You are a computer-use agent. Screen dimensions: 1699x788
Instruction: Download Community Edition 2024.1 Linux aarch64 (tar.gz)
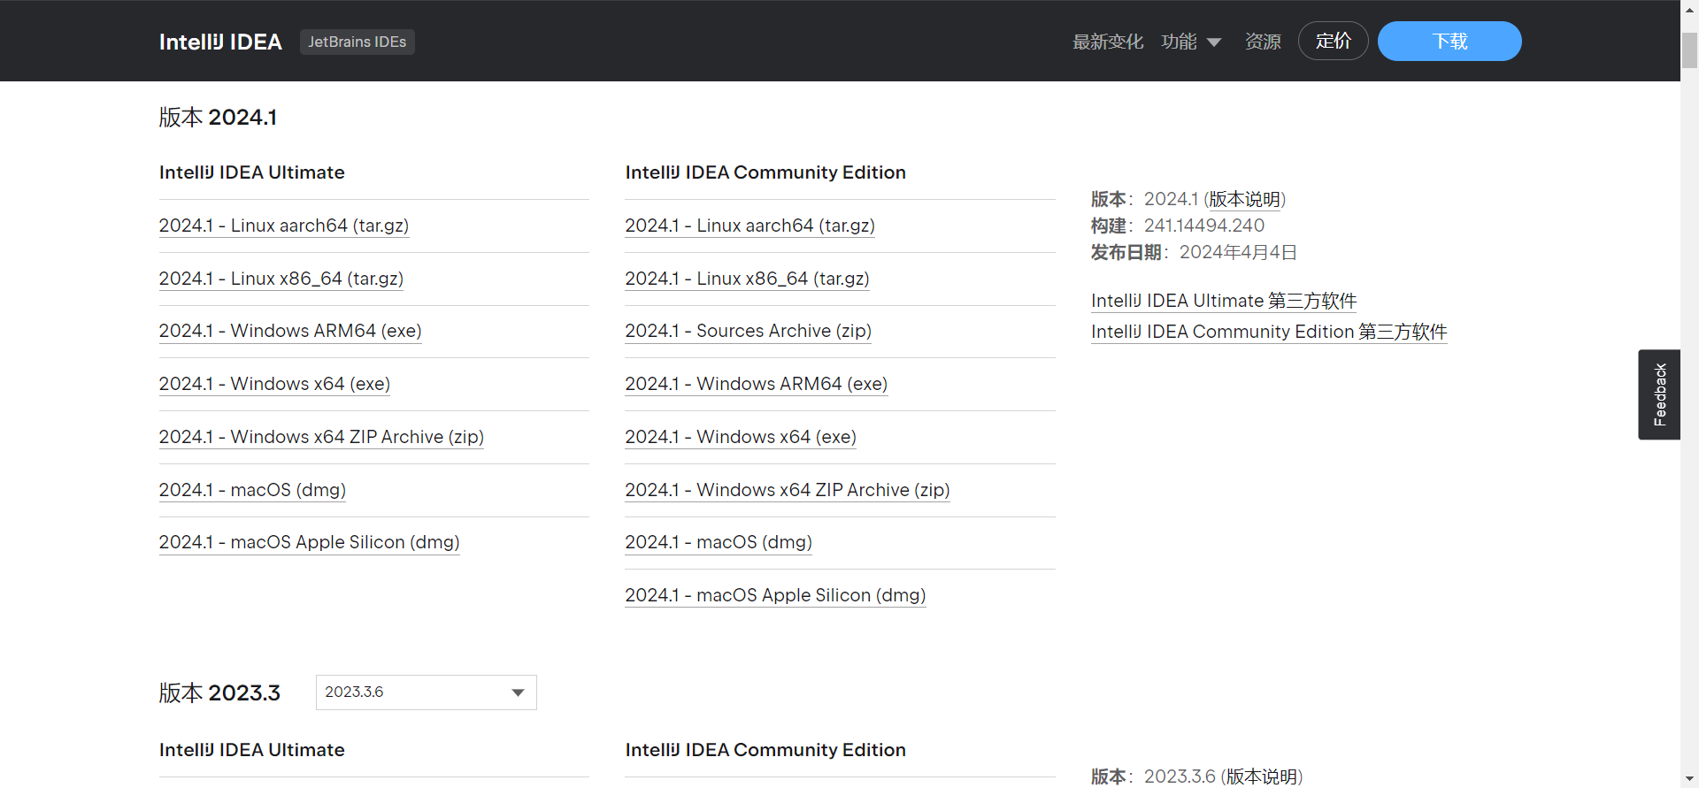coord(750,226)
